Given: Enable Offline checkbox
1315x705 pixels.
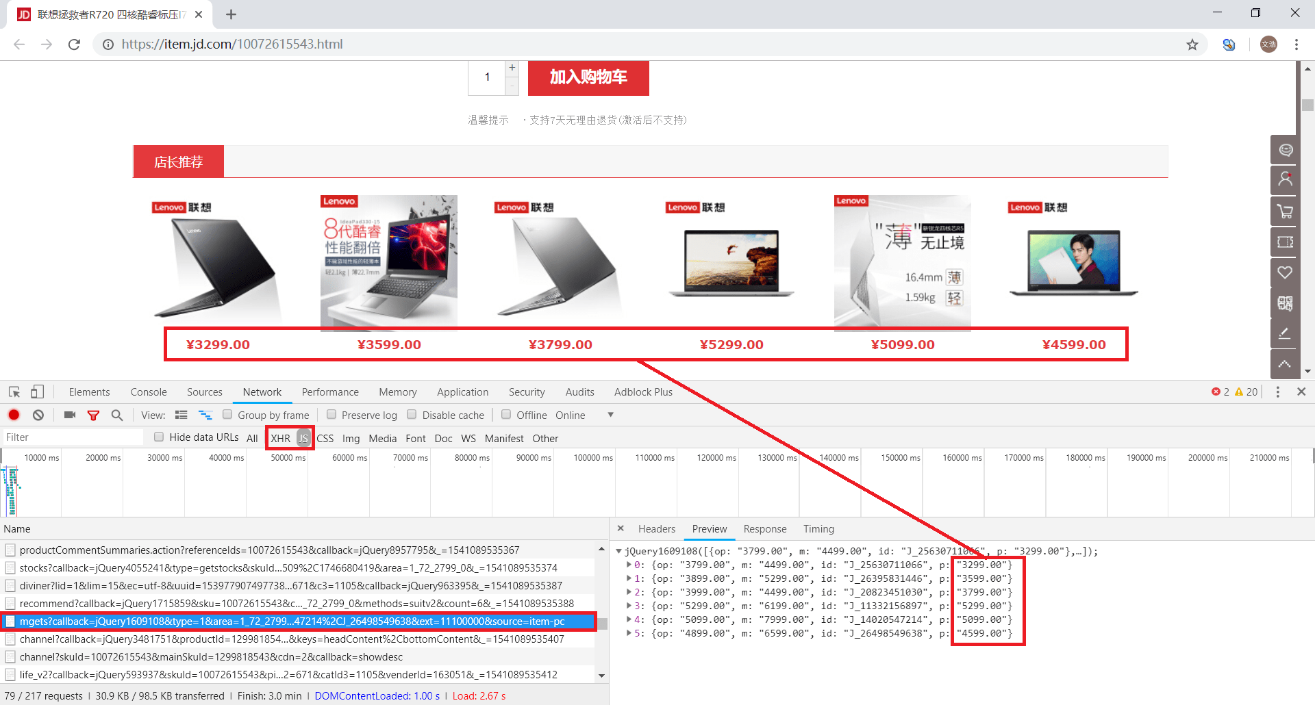Looking at the screenshot, I should 506,415.
